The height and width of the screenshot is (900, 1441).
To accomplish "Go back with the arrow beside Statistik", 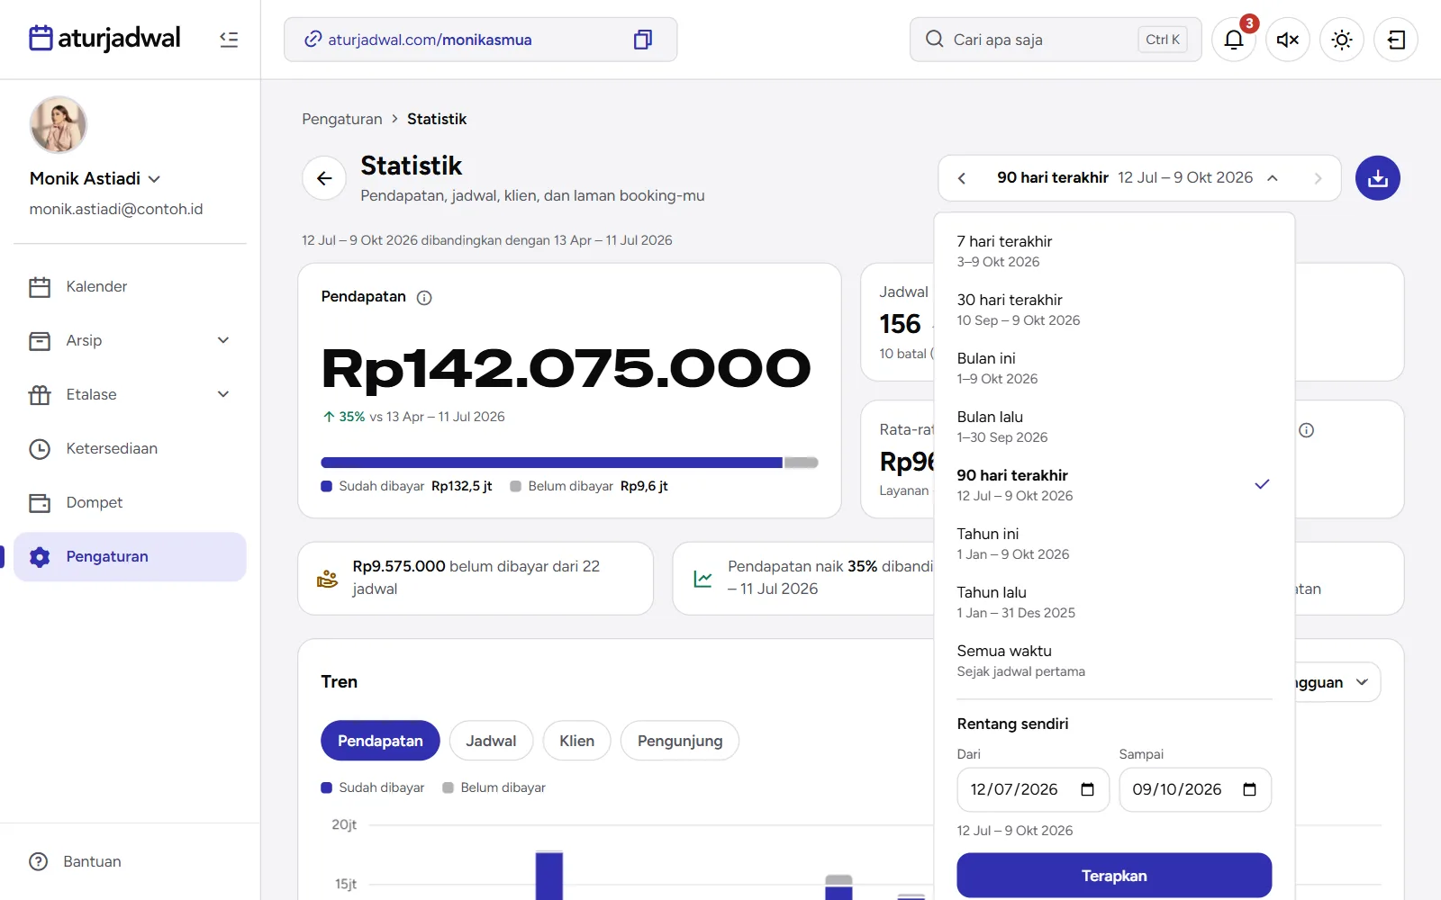I will click(x=325, y=178).
